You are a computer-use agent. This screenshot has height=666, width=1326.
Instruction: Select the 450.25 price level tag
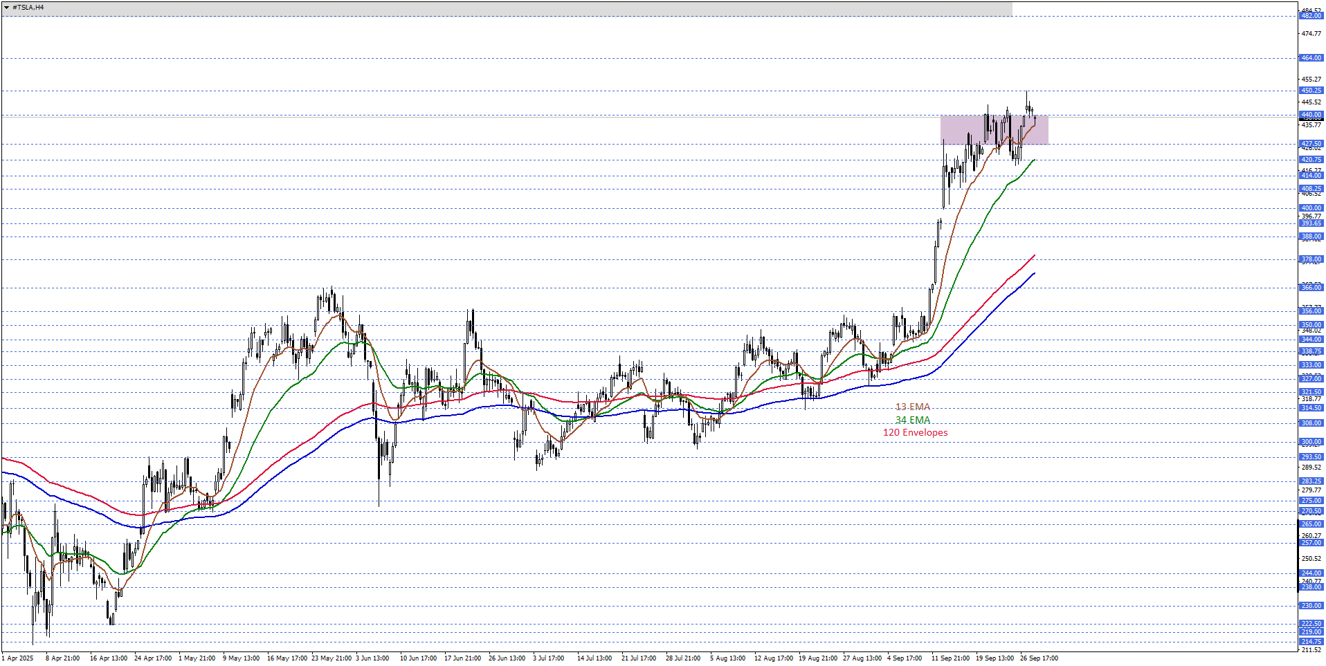(1311, 91)
